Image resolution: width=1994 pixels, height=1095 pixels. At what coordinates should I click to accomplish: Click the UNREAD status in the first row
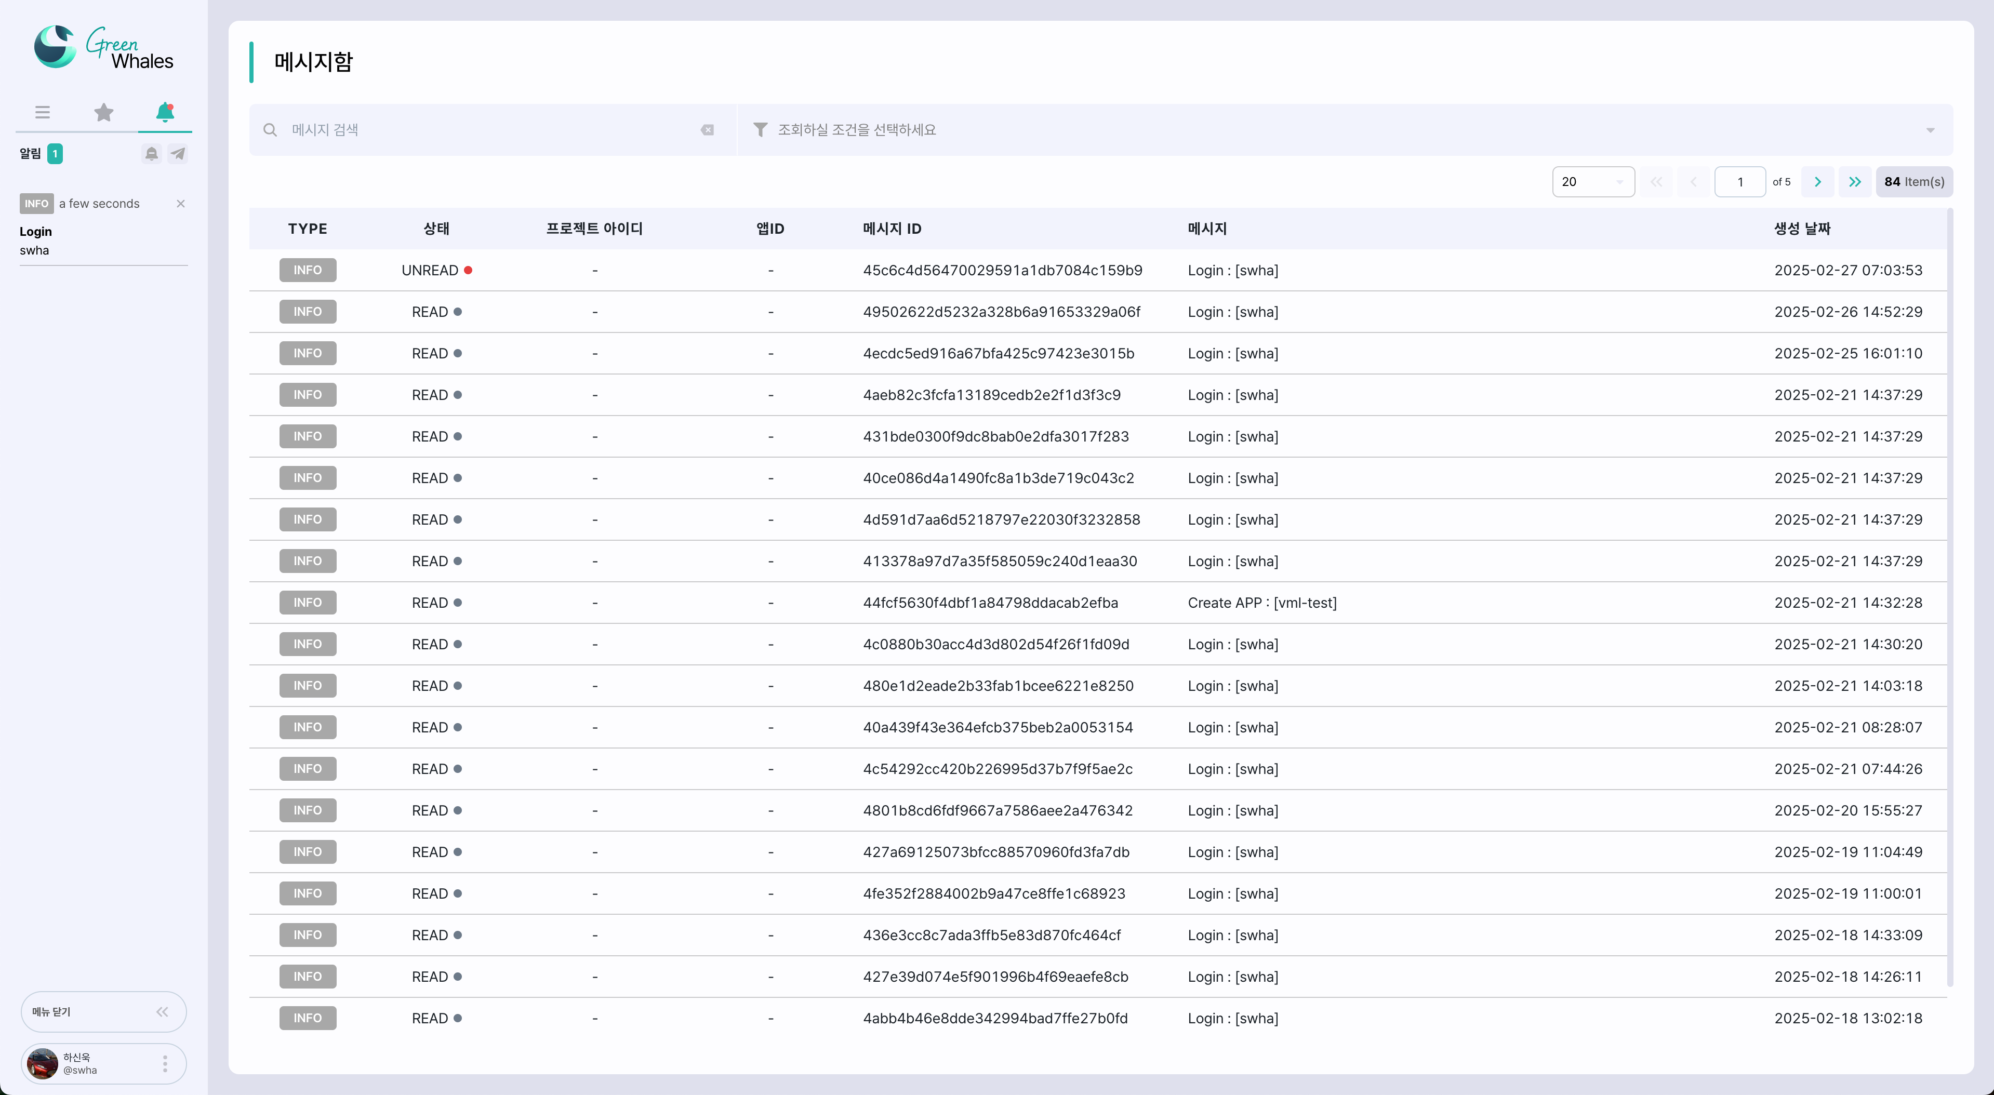pos(436,270)
